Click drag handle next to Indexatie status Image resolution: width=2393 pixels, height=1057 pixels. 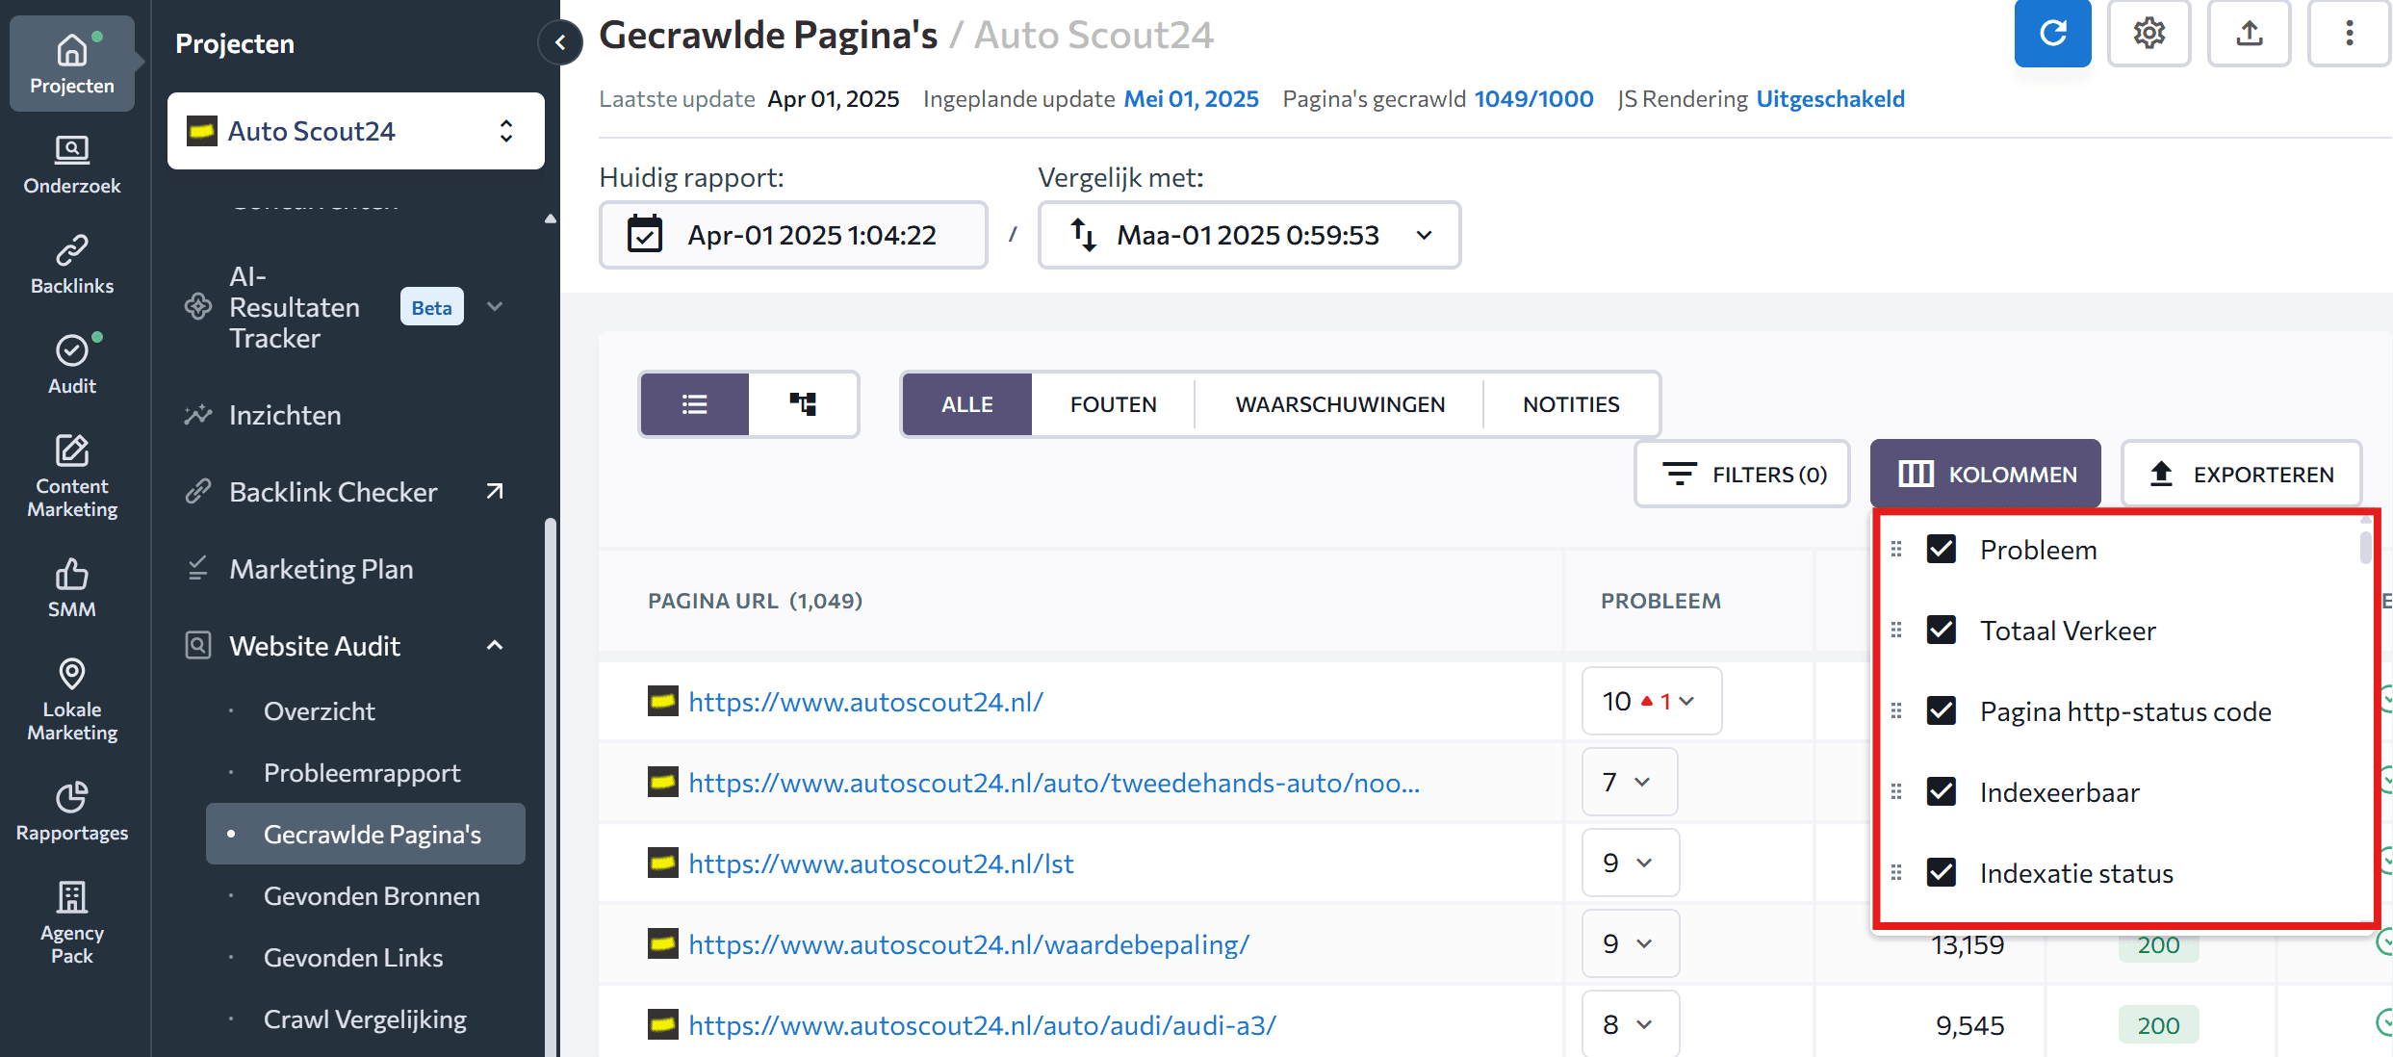1896,873
